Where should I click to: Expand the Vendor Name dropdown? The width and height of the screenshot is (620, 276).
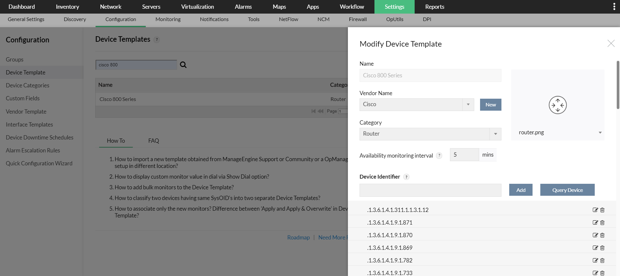(468, 105)
